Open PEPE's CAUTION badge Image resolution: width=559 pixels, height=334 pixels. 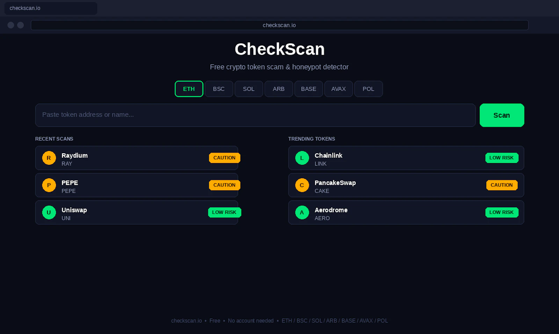[x=224, y=185]
